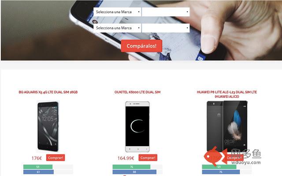Expand the first model dropdown, right of brand

(166, 12)
